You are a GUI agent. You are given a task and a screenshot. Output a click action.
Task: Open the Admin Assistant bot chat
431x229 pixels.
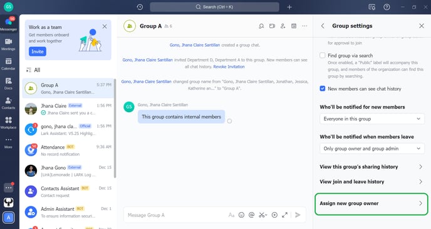pyautogui.click(x=68, y=212)
